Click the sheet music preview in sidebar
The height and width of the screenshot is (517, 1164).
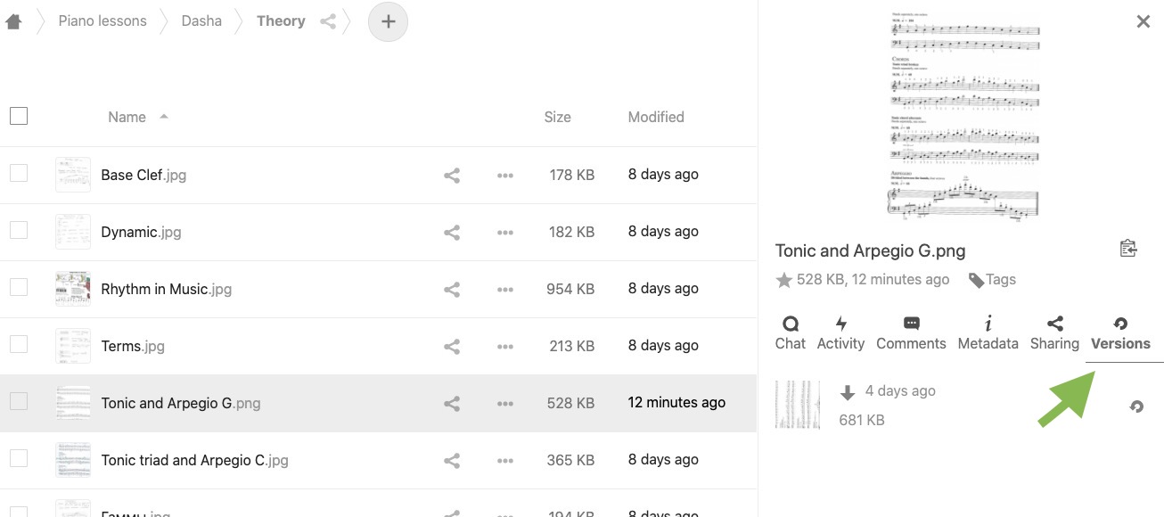point(965,116)
